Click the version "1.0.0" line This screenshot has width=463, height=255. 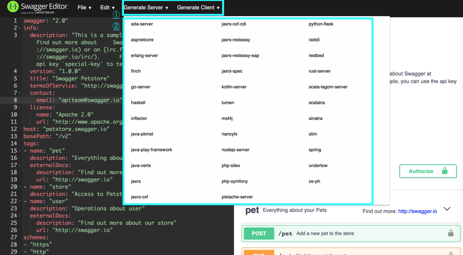point(55,71)
